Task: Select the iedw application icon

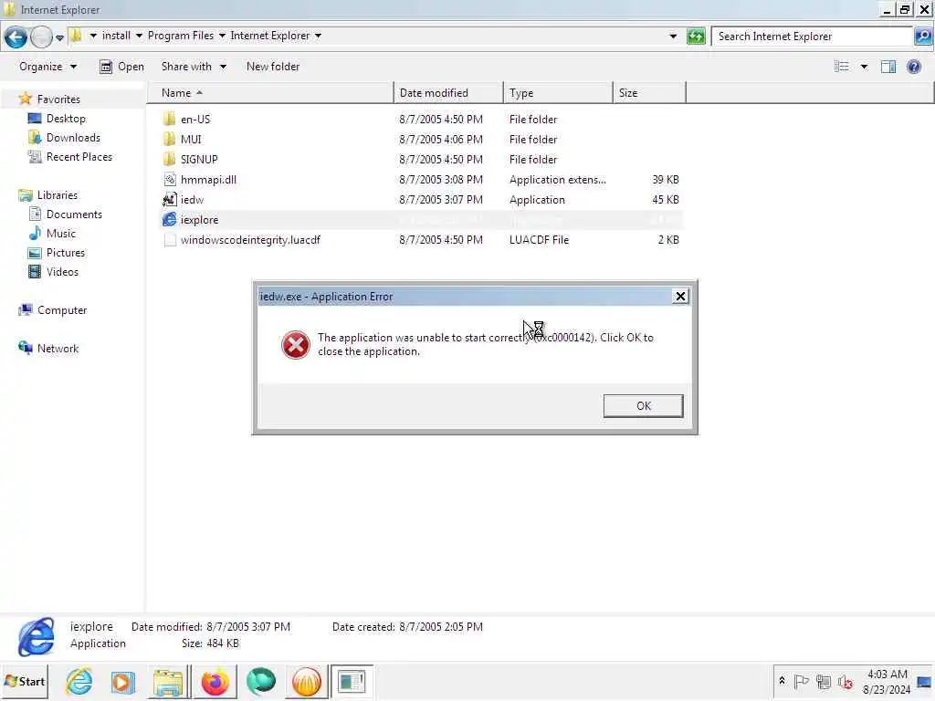Action: 169,200
